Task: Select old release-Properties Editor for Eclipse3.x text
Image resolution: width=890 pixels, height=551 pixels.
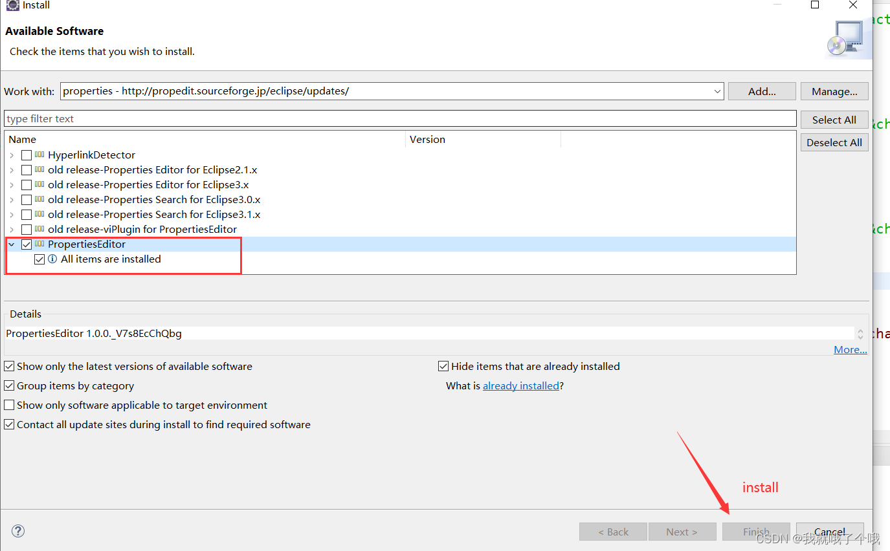Action: click(x=148, y=185)
